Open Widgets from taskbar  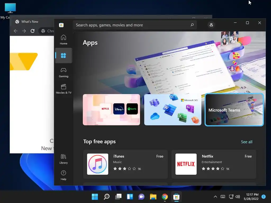130,197
